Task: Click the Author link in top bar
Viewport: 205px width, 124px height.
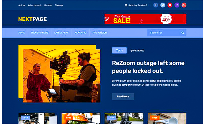Action: point(22,5)
